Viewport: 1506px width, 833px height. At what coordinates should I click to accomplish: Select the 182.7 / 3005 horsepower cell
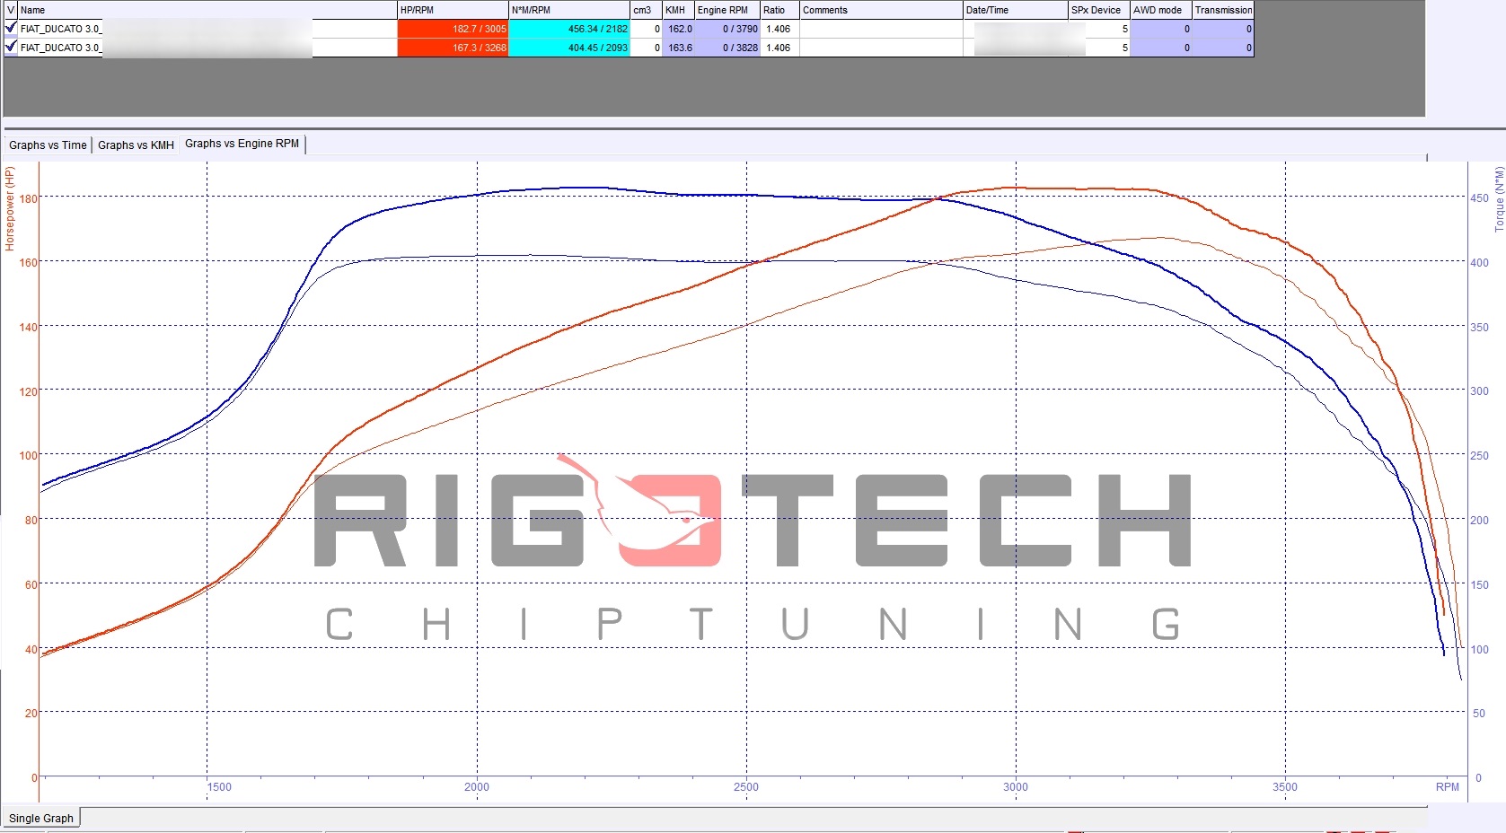click(x=453, y=29)
